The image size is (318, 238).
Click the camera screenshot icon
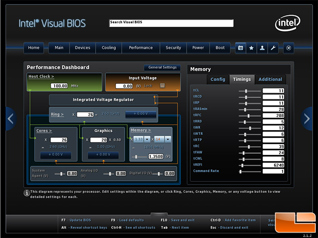pos(240,48)
